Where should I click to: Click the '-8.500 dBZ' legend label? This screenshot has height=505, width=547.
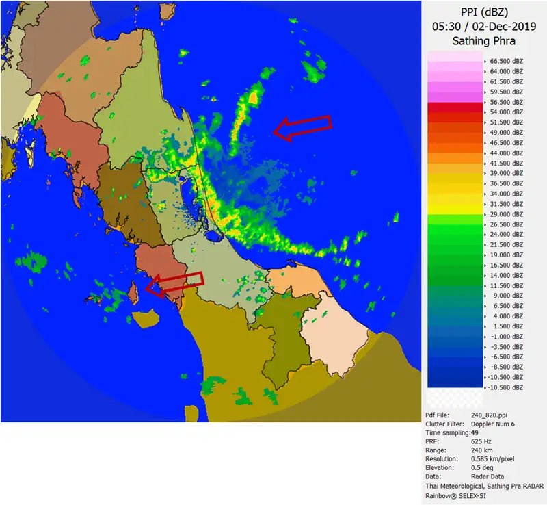click(507, 367)
